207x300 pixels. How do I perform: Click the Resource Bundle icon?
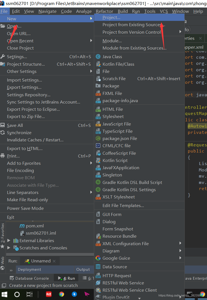pyautogui.click(x=98, y=236)
